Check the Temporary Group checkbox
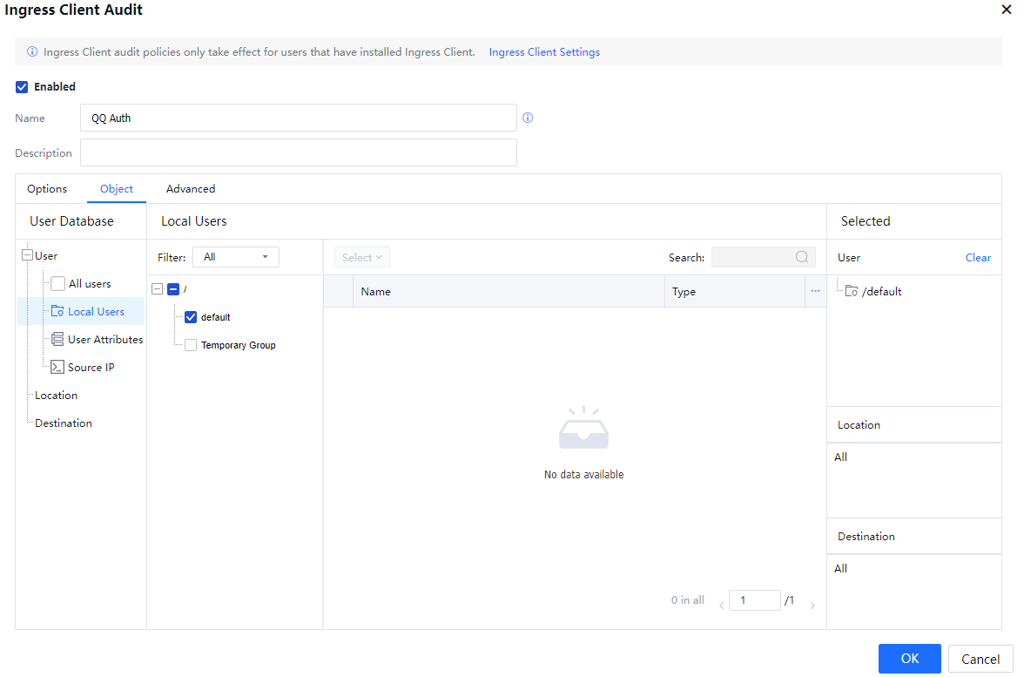1024x677 pixels. [x=191, y=346]
